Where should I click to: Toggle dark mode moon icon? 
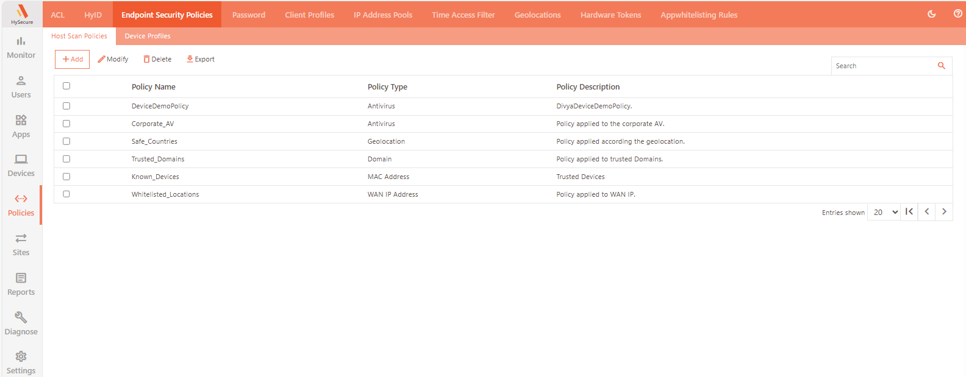pos(931,14)
